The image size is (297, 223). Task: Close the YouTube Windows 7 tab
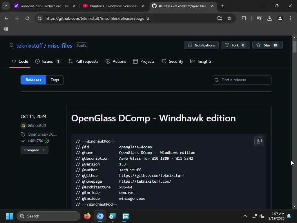[x=143, y=6]
